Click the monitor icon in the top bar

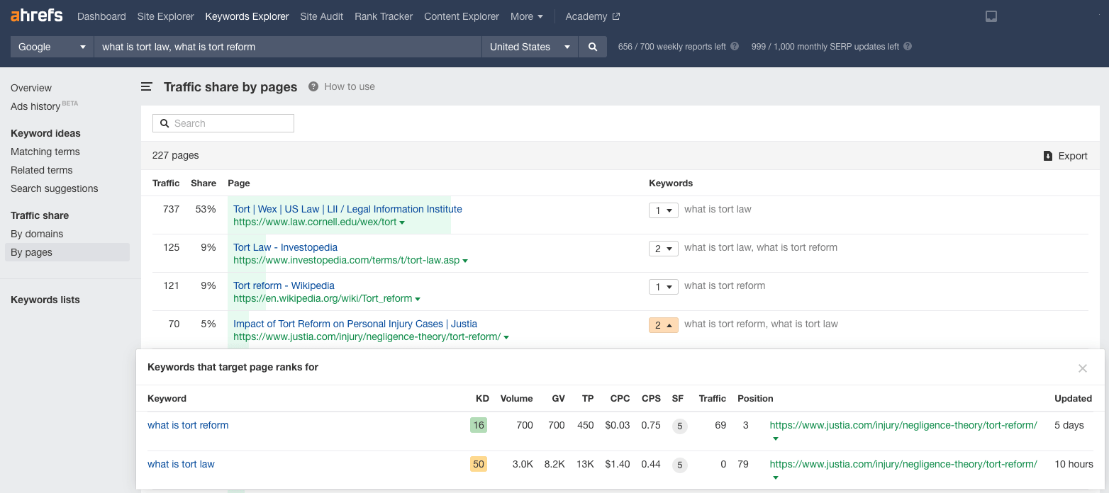[x=991, y=16]
